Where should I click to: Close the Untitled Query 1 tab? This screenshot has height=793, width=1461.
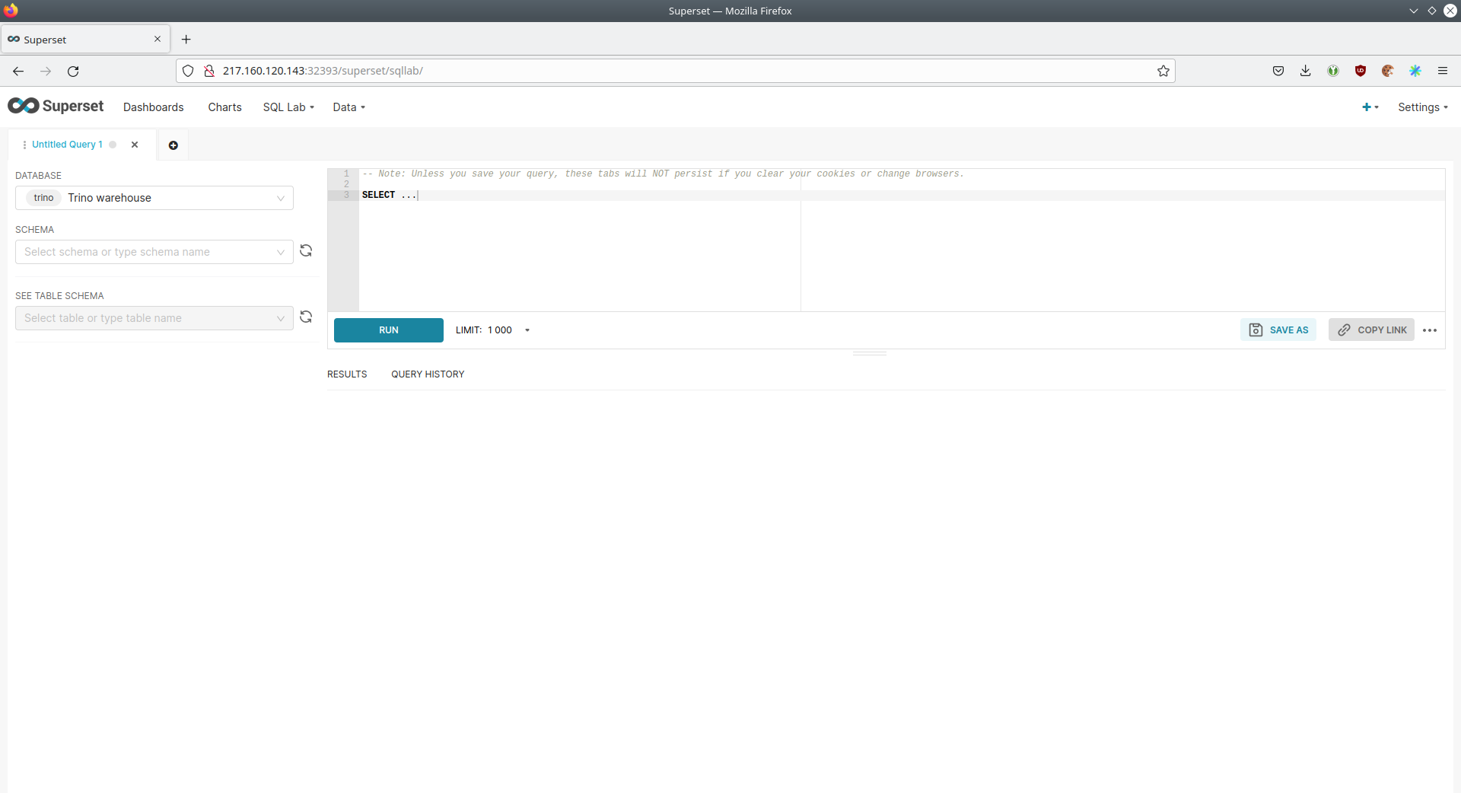click(x=135, y=145)
